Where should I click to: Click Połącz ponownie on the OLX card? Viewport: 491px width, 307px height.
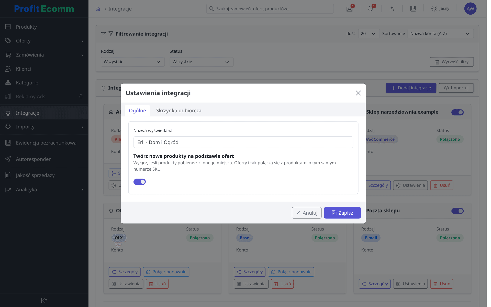click(x=166, y=272)
